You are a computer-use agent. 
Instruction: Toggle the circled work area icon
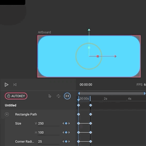(x=67, y=96)
